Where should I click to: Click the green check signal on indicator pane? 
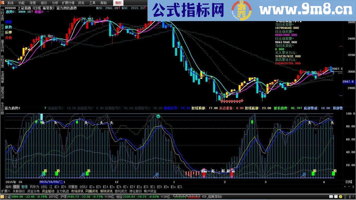click(x=158, y=116)
